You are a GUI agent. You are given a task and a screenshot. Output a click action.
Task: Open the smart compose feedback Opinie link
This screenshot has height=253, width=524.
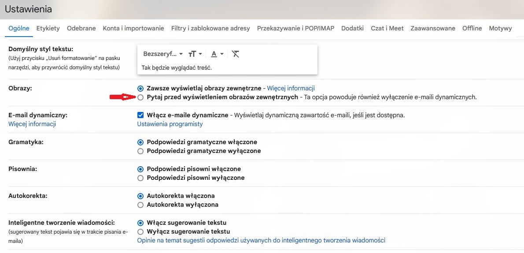[x=261, y=240]
